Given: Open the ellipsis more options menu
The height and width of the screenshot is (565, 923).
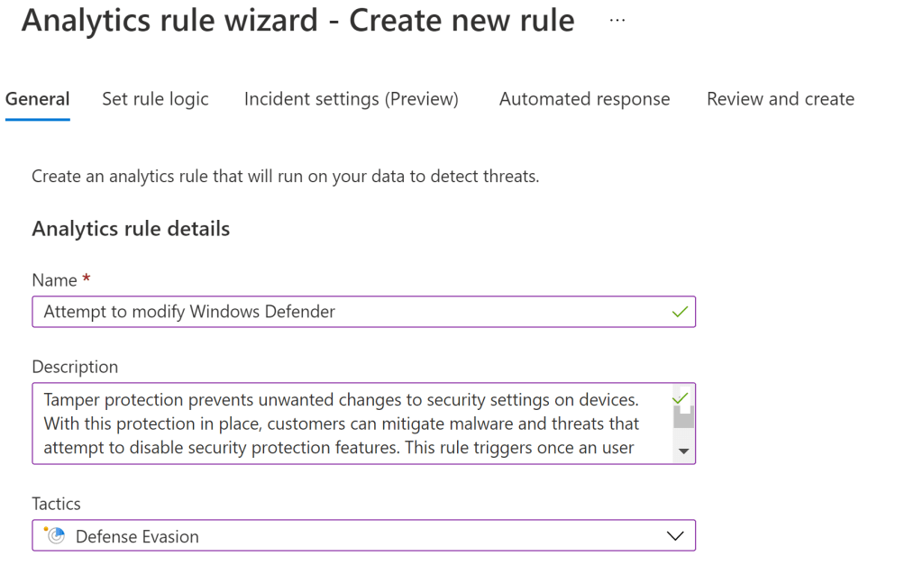Looking at the screenshot, I should pyautogui.click(x=617, y=20).
